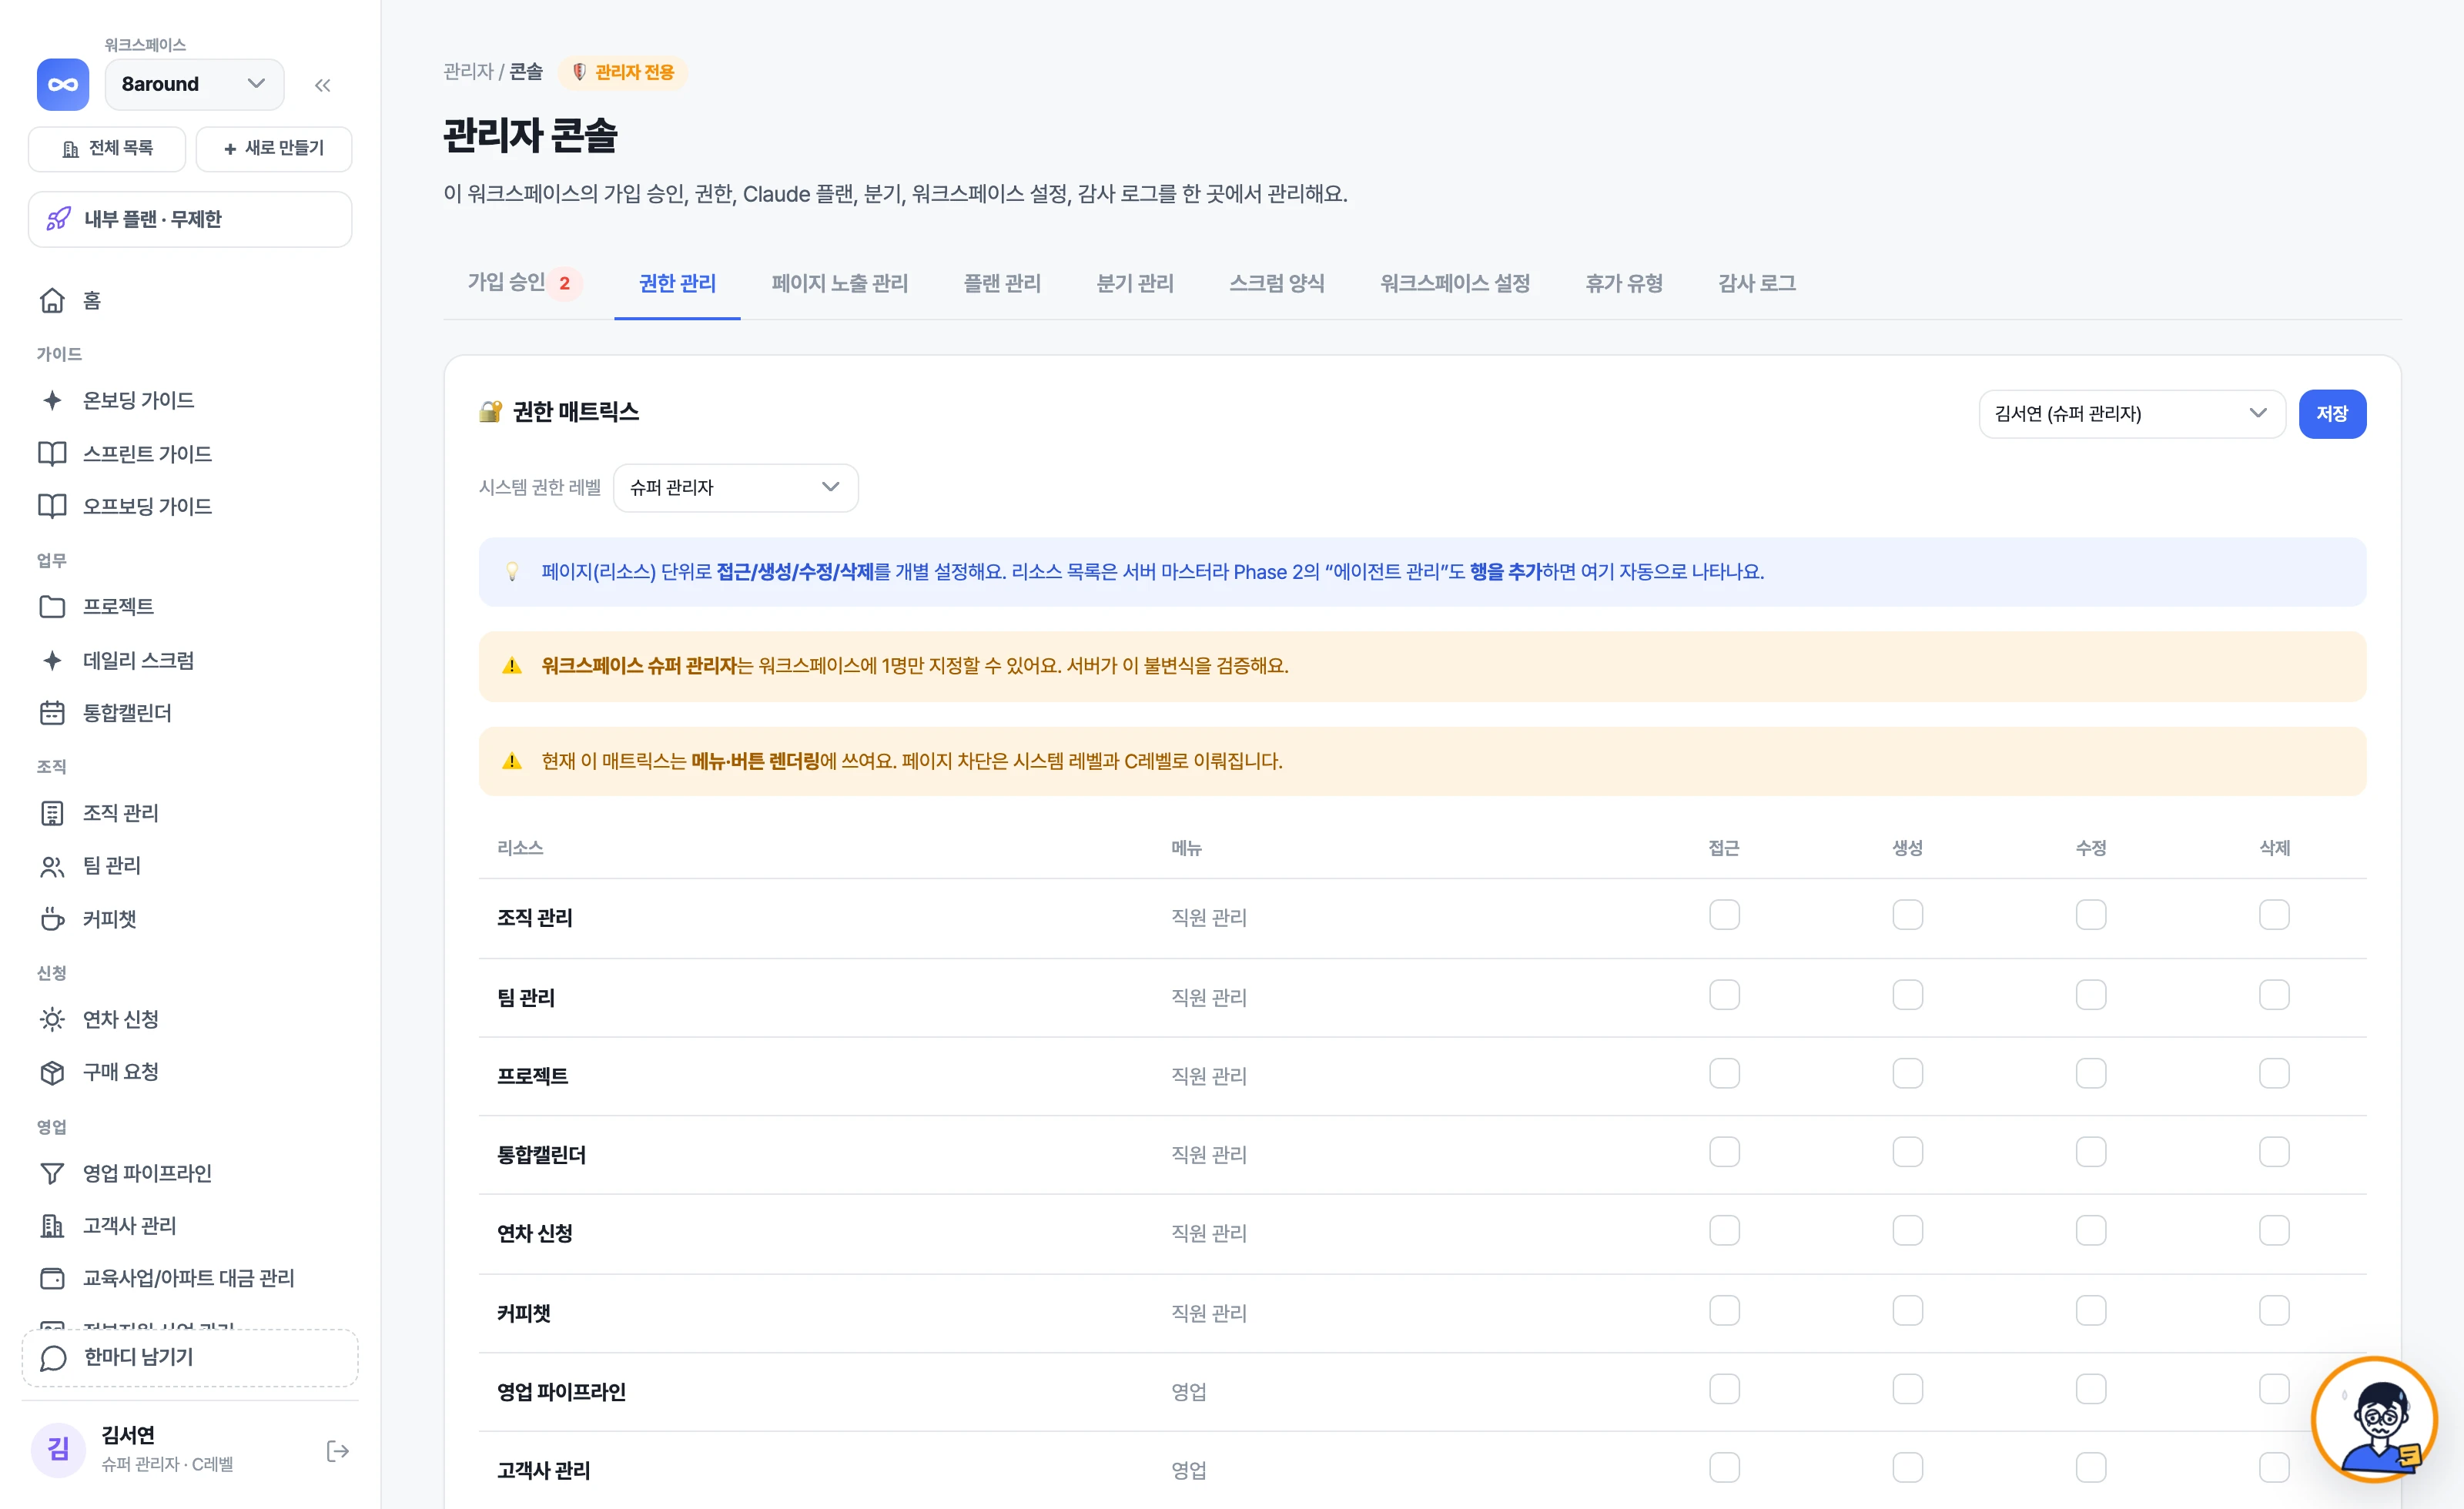Open the 홈 home icon in the sidebar
The height and width of the screenshot is (1509, 2464).
tap(52, 300)
